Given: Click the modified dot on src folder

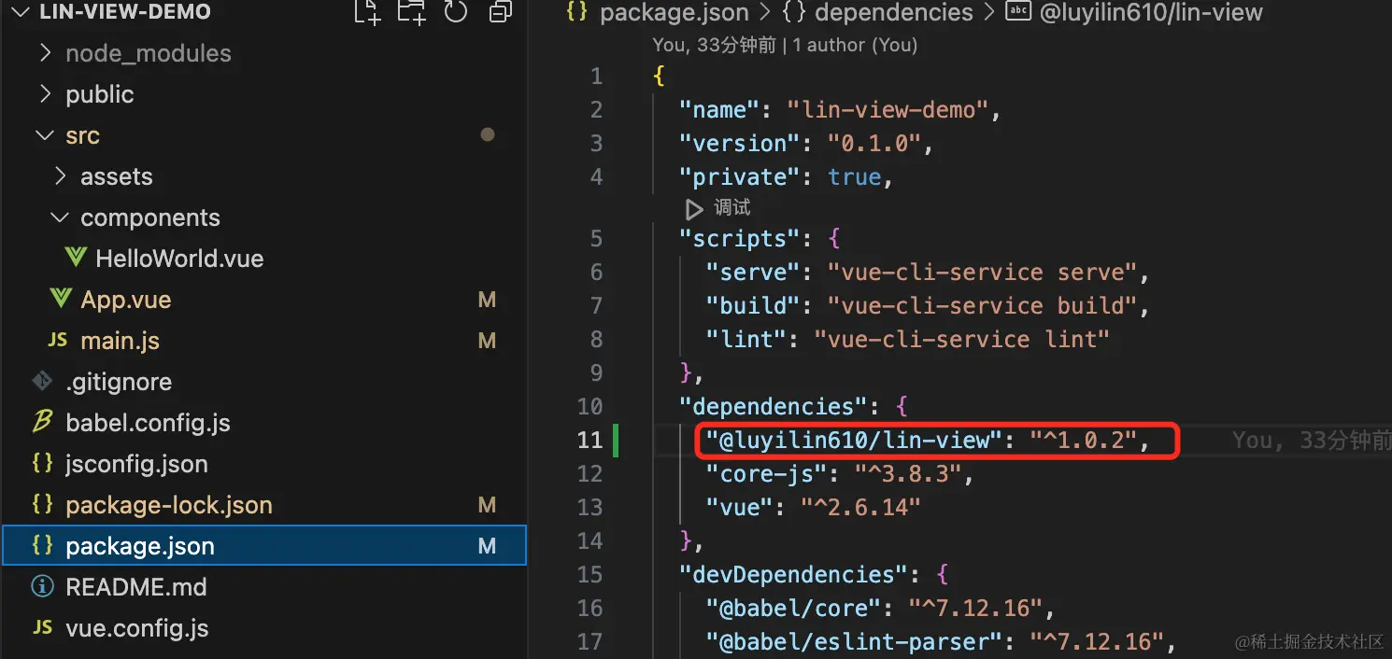Looking at the screenshot, I should (487, 135).
